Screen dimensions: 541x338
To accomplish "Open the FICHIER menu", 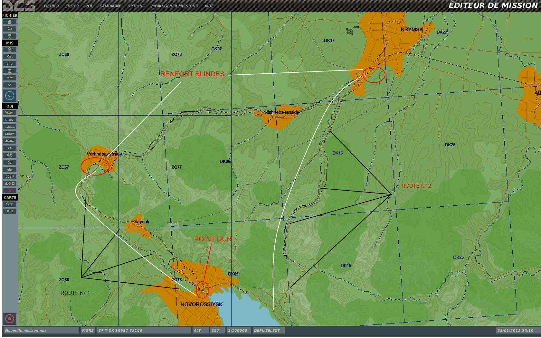I will pyautogui.click(x=52, y=6).
